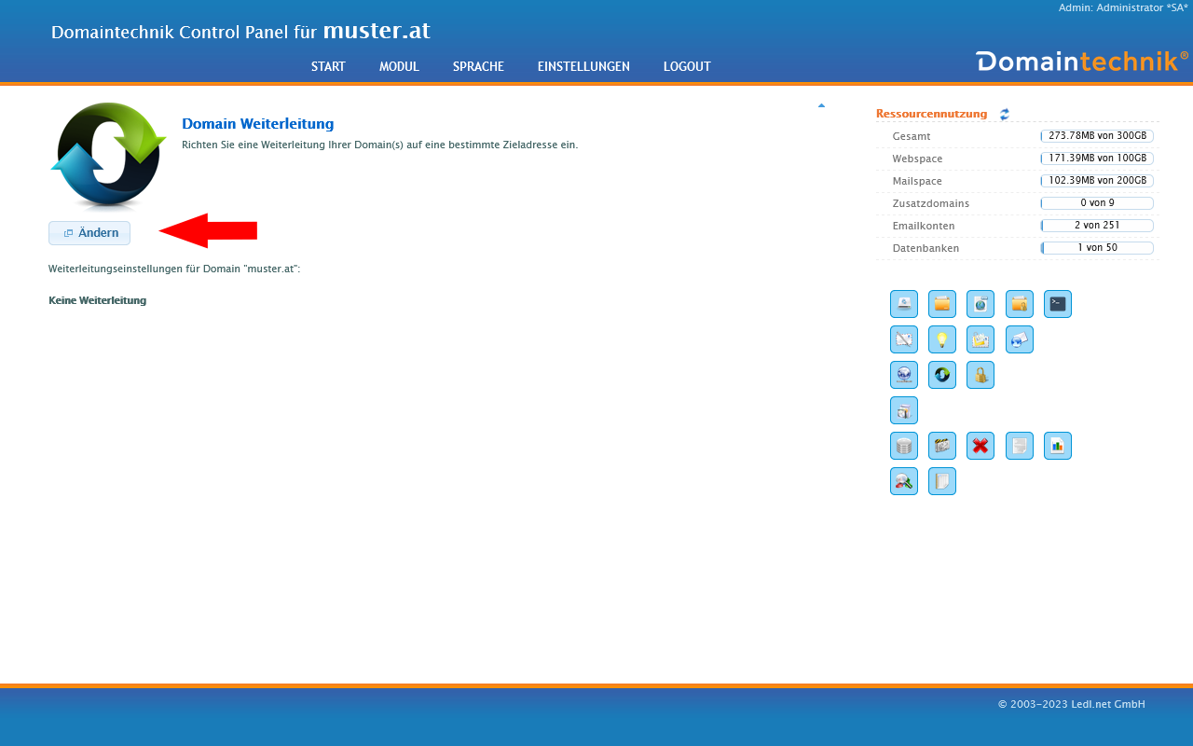
Task: Collapse the panel with the small up arrow
Action: [821, 105]
